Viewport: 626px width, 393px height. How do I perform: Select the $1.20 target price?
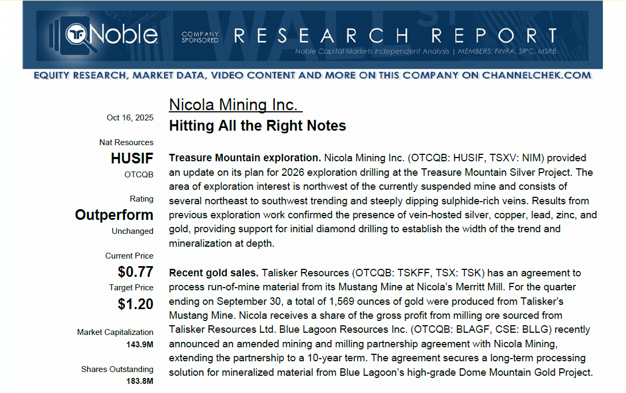click(x=136, y=304)
